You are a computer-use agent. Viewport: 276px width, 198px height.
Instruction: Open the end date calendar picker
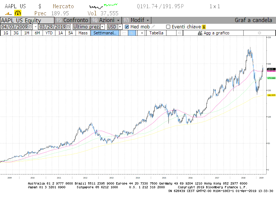pyautogui.click(x=69, y=27)
